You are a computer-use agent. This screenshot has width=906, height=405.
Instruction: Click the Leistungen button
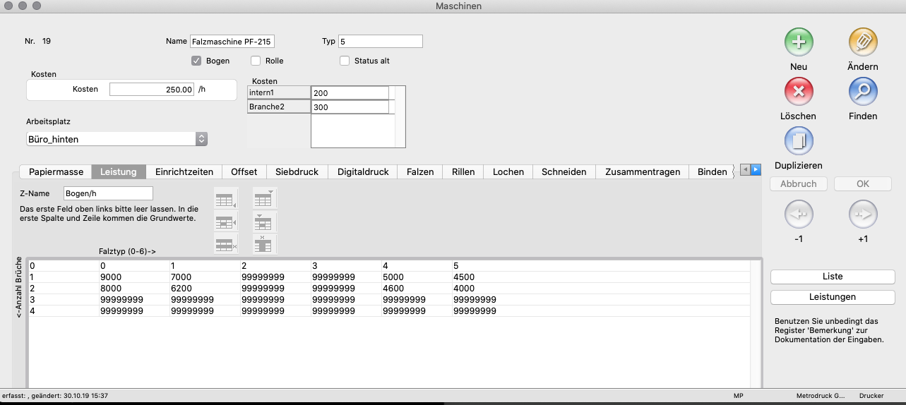point(833,297)
